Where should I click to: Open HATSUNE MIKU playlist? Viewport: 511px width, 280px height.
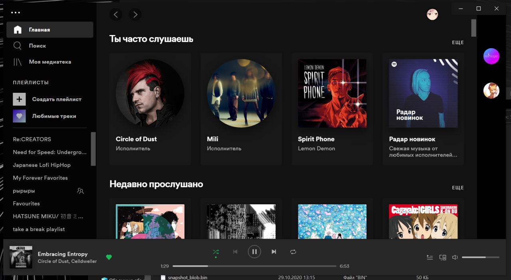pos(48,216)
